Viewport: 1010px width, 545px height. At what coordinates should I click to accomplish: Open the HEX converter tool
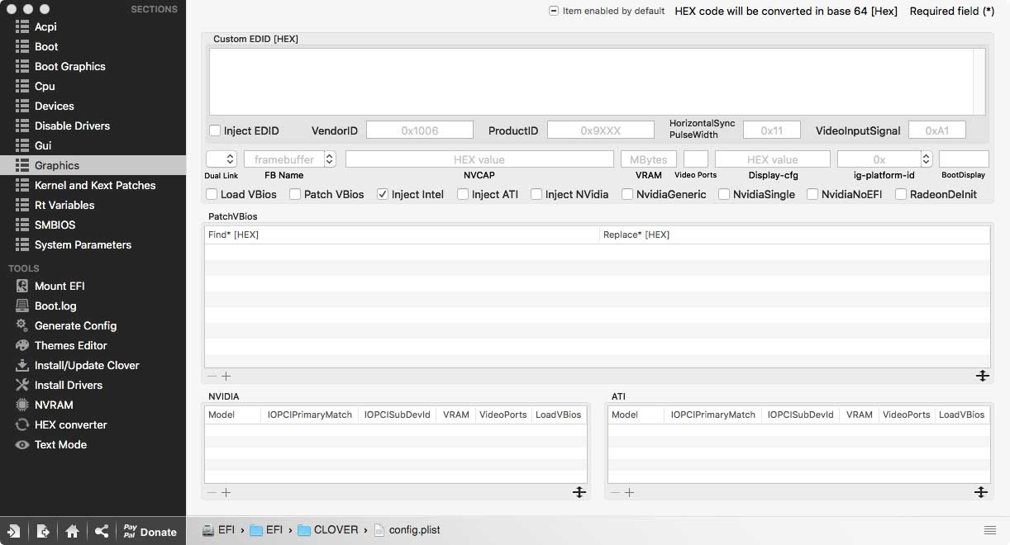(x=70, y=424)
